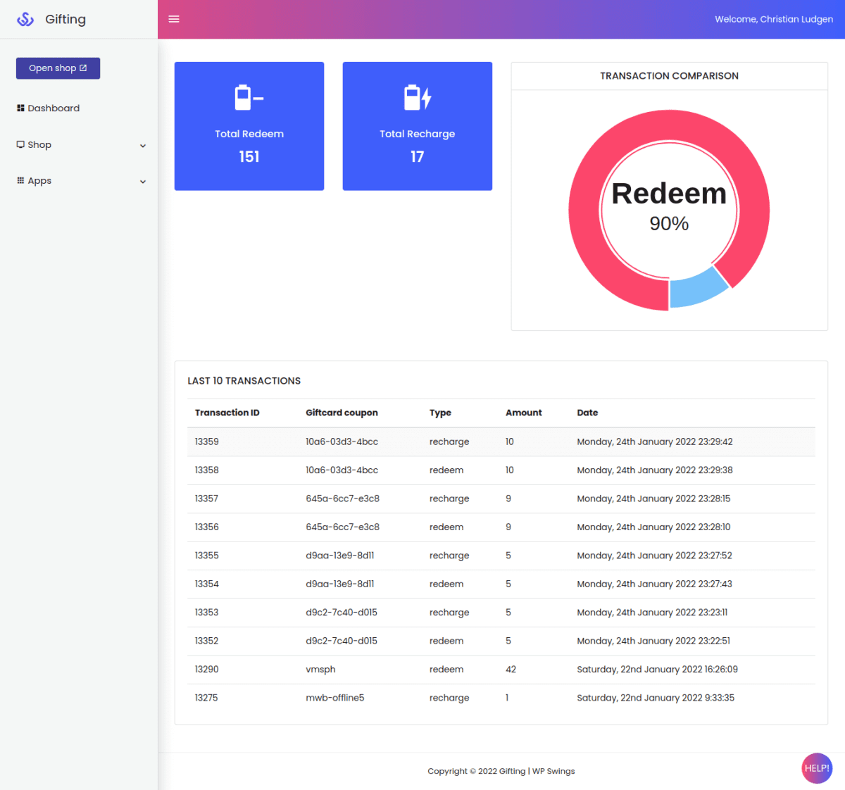The image size is (845, 790).
Task: Click the Gifting logo icon
Action: point(25,19)
